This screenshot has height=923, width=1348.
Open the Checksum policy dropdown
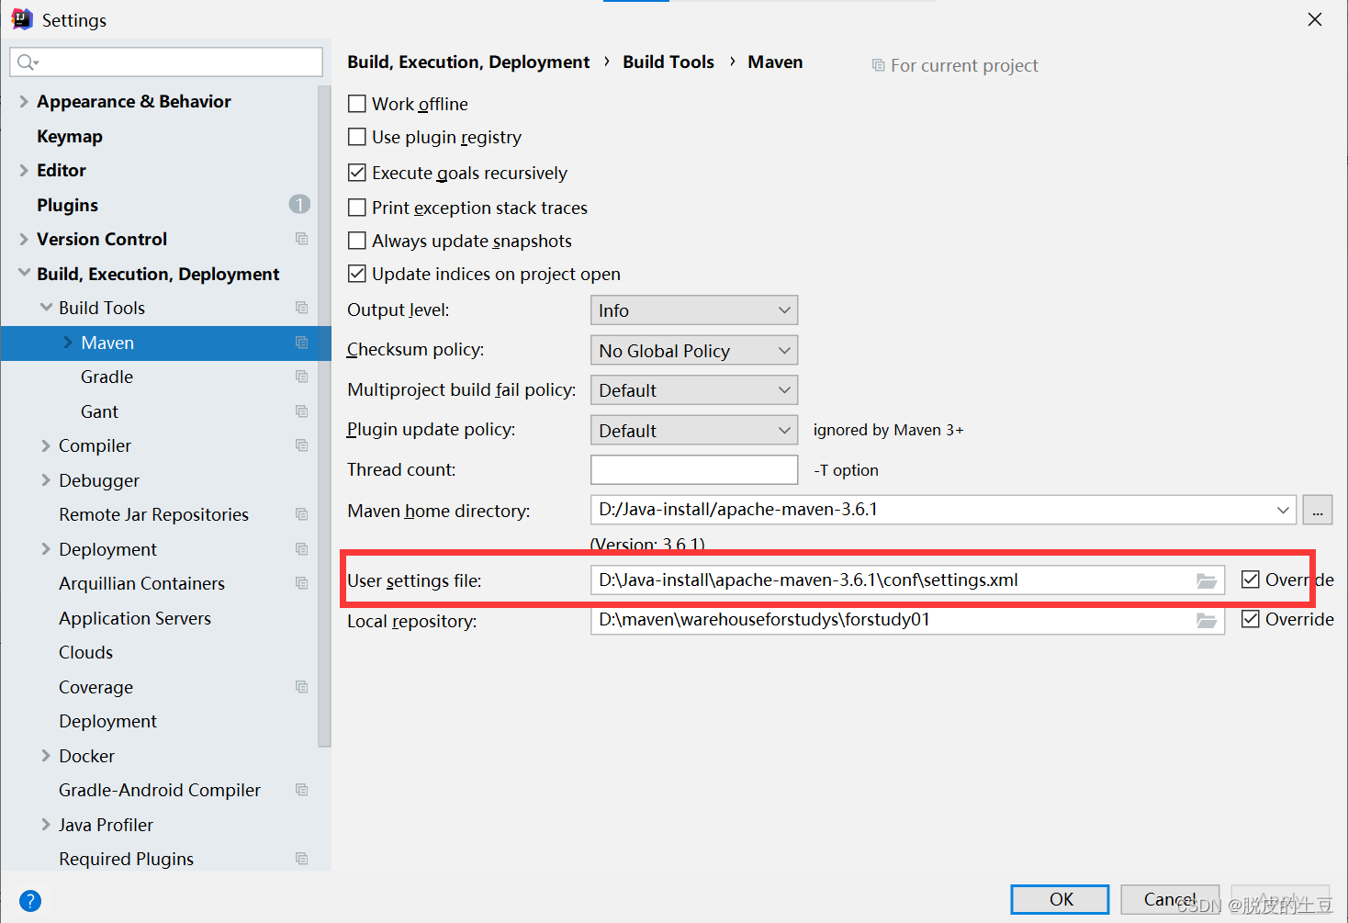coord(694,350)
